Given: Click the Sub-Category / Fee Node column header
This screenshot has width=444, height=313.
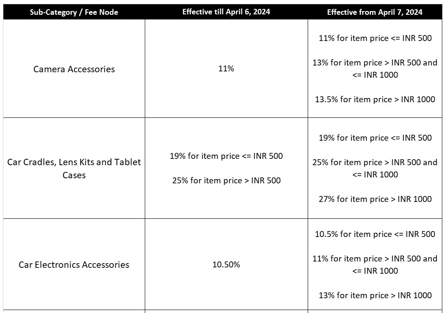Looking at the screenshot, I should [x=74, y=12].
